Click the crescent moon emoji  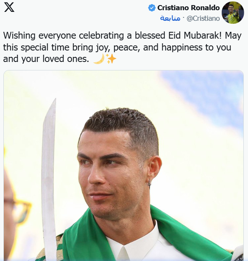pos(99,59)
